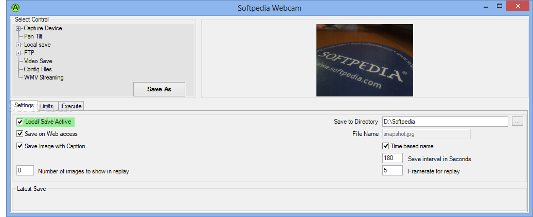Image resolution: width=533 pixels, height=217 pixels.
Task: Click the Framerate for replay field
Action: coord(392,170)
